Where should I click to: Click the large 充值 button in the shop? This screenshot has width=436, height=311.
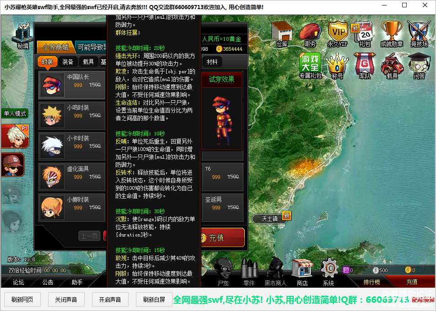pyautogui.click(x=222, y=238)
